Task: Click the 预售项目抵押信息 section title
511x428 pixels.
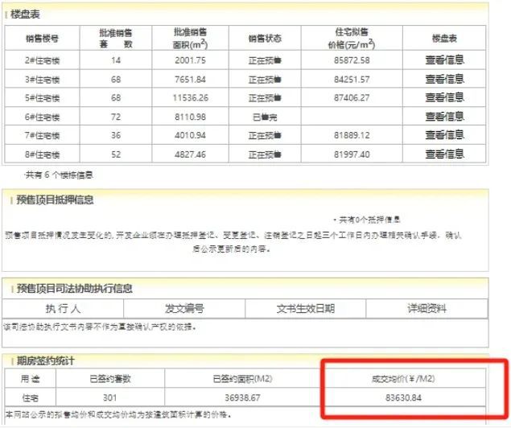Action: (55, 200)
